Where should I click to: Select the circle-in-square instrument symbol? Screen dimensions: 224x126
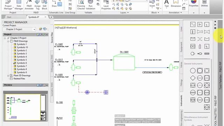200,71
